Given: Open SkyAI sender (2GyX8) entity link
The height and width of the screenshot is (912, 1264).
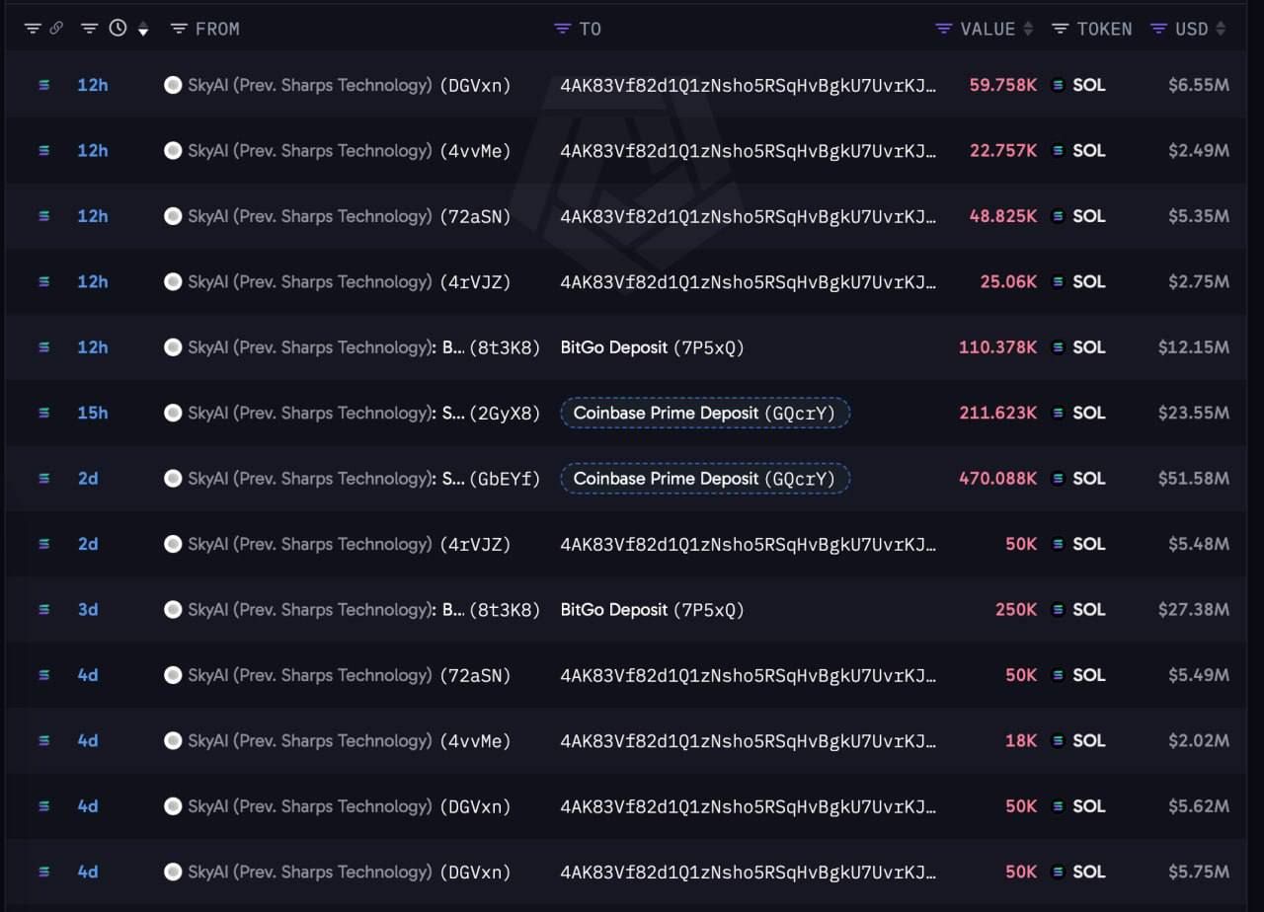Looking at the screenshot, I should pyautogui.click(x=353, y=413).
